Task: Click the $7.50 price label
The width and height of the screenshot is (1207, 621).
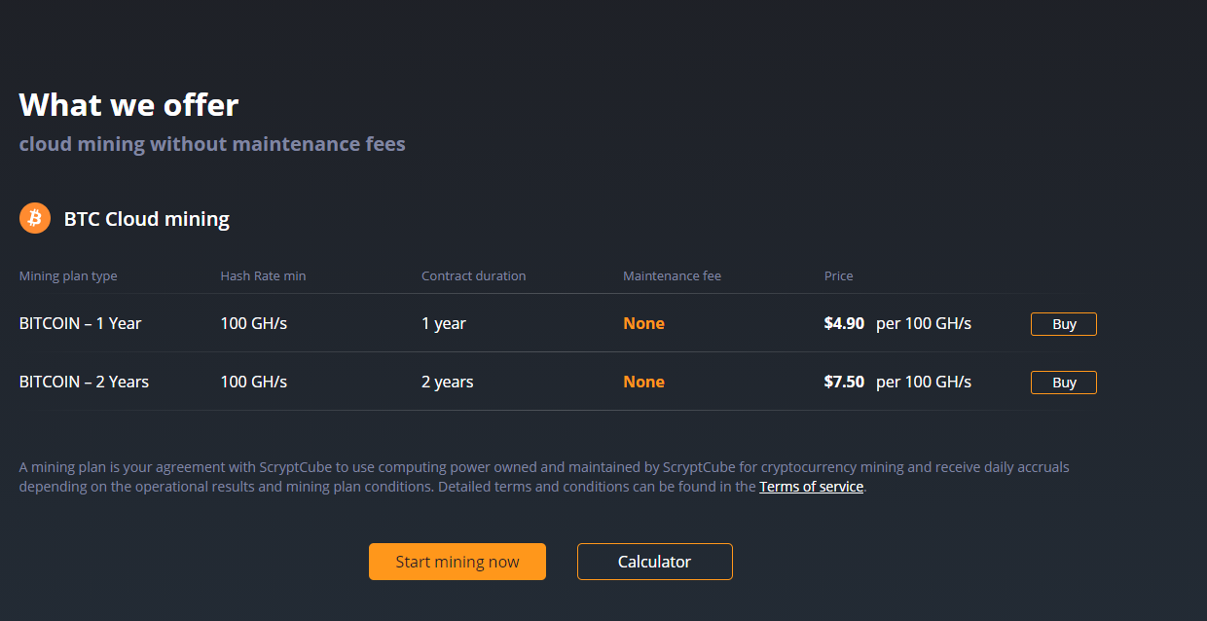Action: [844, 382]
